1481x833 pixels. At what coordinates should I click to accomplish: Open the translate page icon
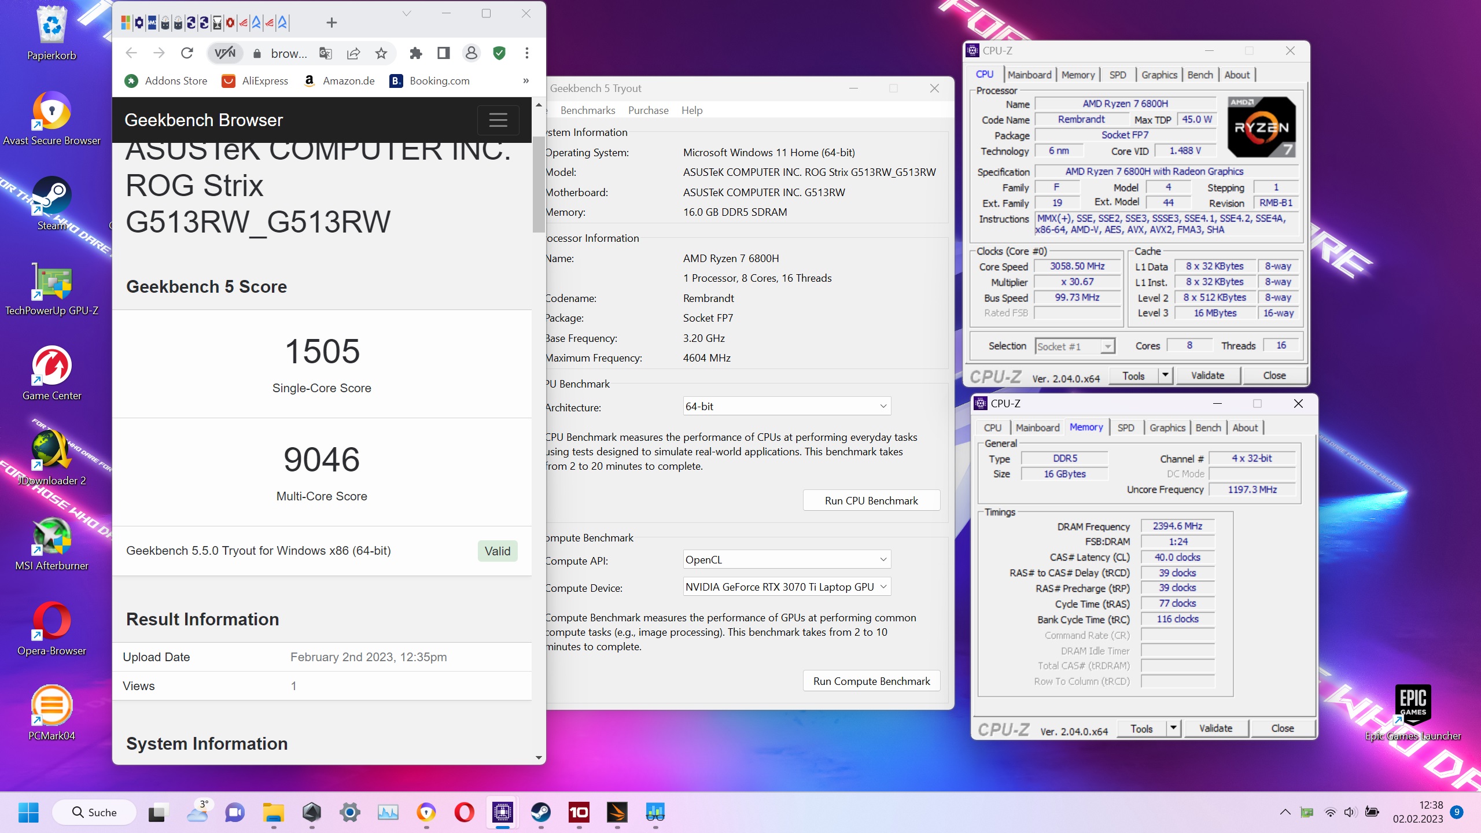[326, 53]
